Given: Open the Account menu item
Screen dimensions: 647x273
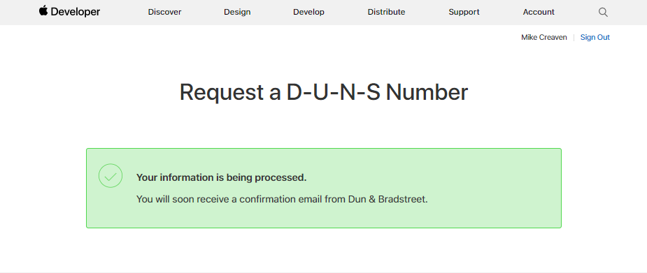Looking at the screenshot, I should pos(539,13).
